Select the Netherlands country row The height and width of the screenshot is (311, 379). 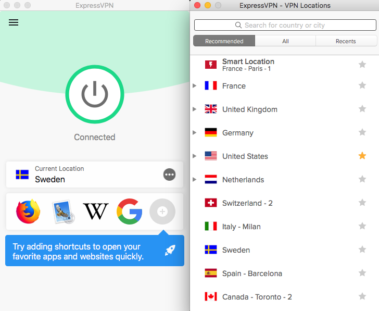pyautogui.click(x=284, y=179)
